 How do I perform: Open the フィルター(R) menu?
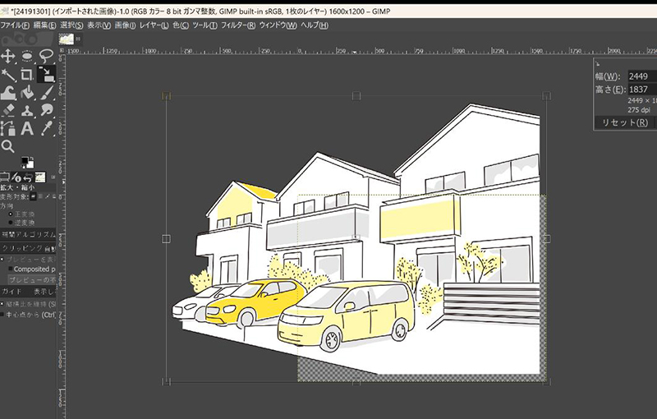239,25
